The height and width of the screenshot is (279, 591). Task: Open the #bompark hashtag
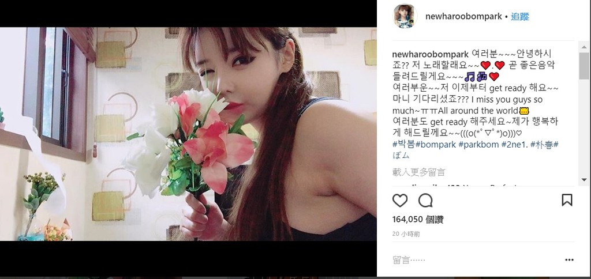click(435, 145)
